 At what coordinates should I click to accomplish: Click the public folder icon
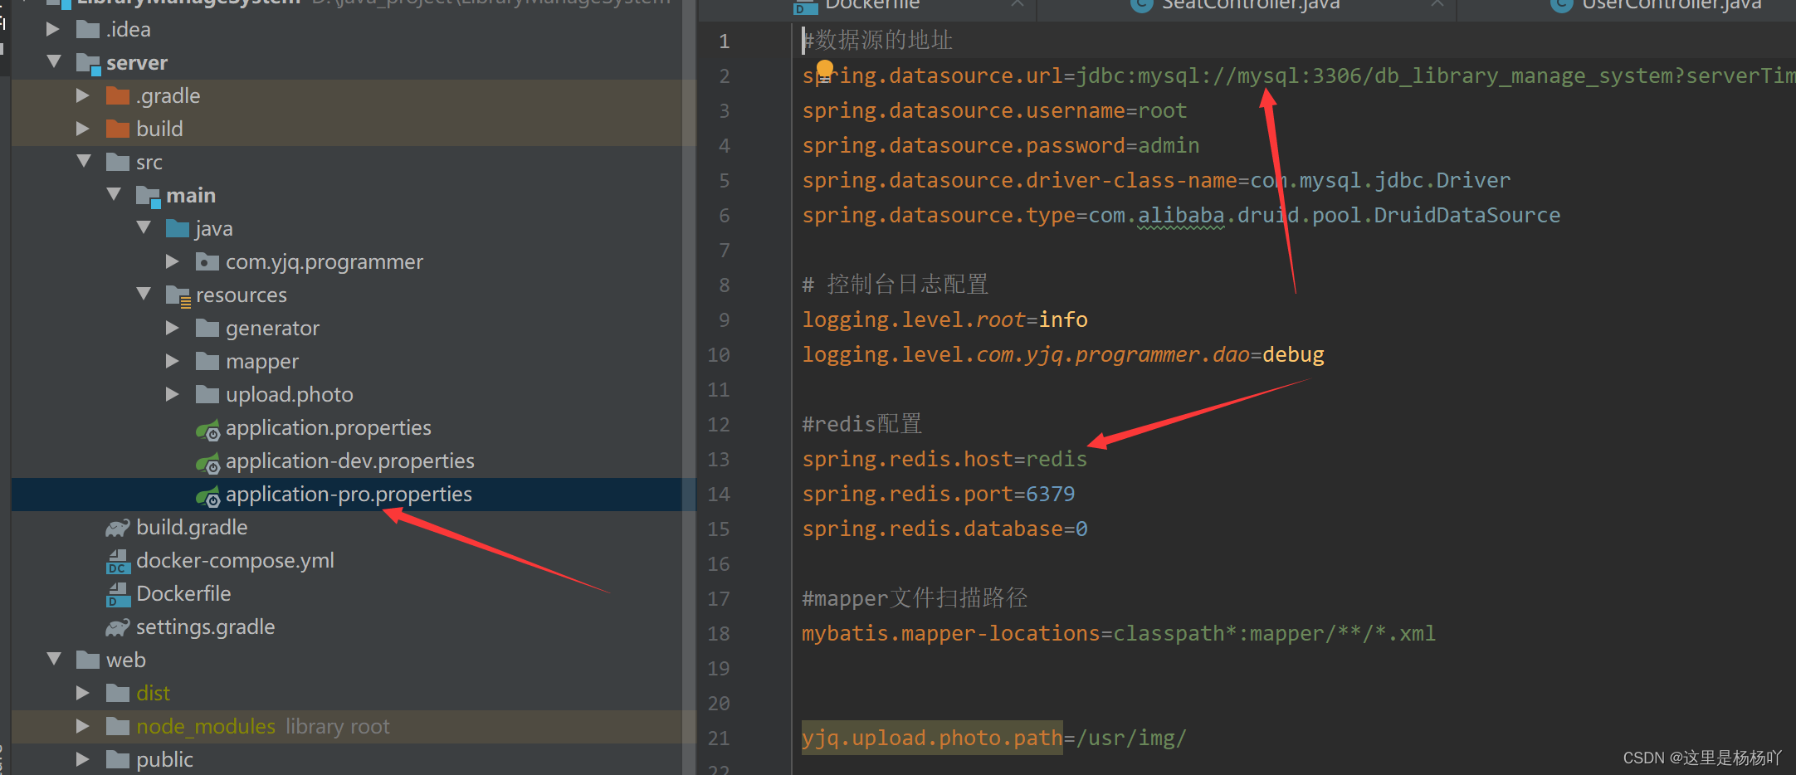pyautogui.click(x=118, y=760)
